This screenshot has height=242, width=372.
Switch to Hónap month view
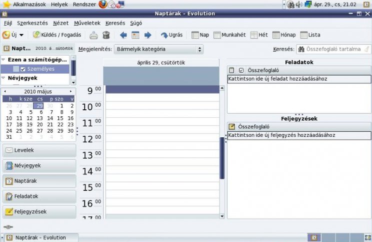284,35
